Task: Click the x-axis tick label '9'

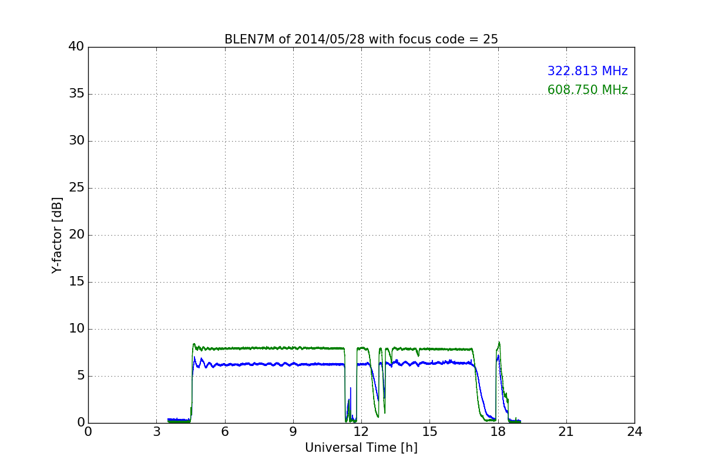Action: (x=293, y=432)
